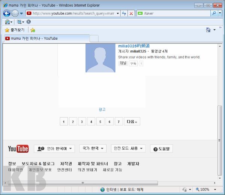Open the 개발자 footer link
Screen dimensions: 225x195
click(133, 164)
